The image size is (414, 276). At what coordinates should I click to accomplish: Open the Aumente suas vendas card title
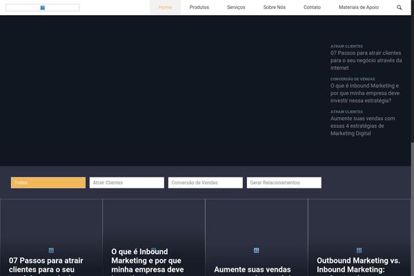pyautogui.click(x=253, y=271)
